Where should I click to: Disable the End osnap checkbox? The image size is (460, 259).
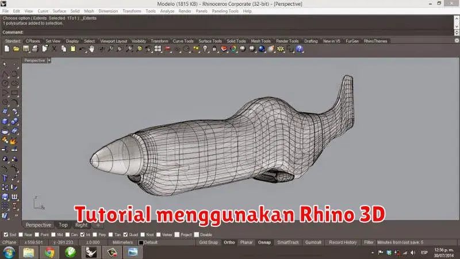tap(6, 235)
